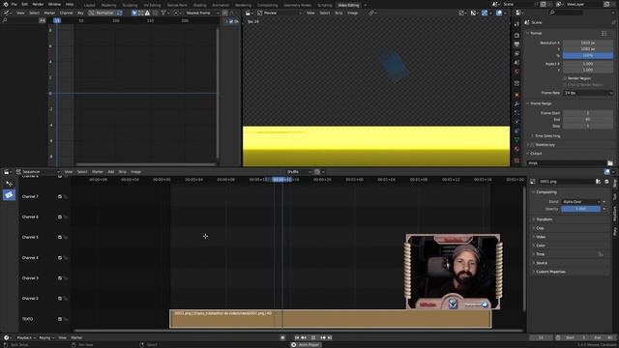The height and width of the screenshot is (348, 619).
Task: Switch to the Layout workspace tab
Action: 90,5
